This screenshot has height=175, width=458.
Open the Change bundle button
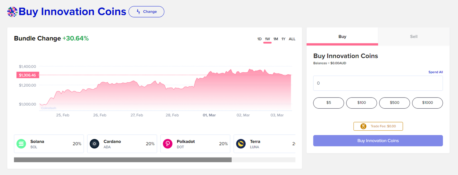click(x=146, y=12)
